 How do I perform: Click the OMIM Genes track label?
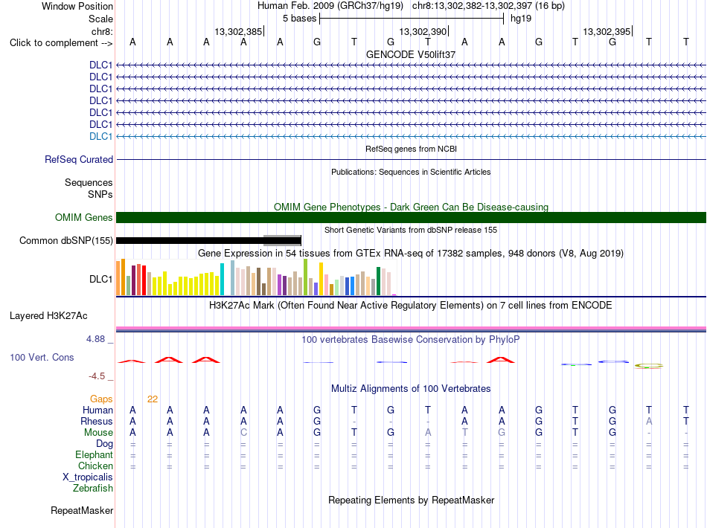click(x=84, y=218)
